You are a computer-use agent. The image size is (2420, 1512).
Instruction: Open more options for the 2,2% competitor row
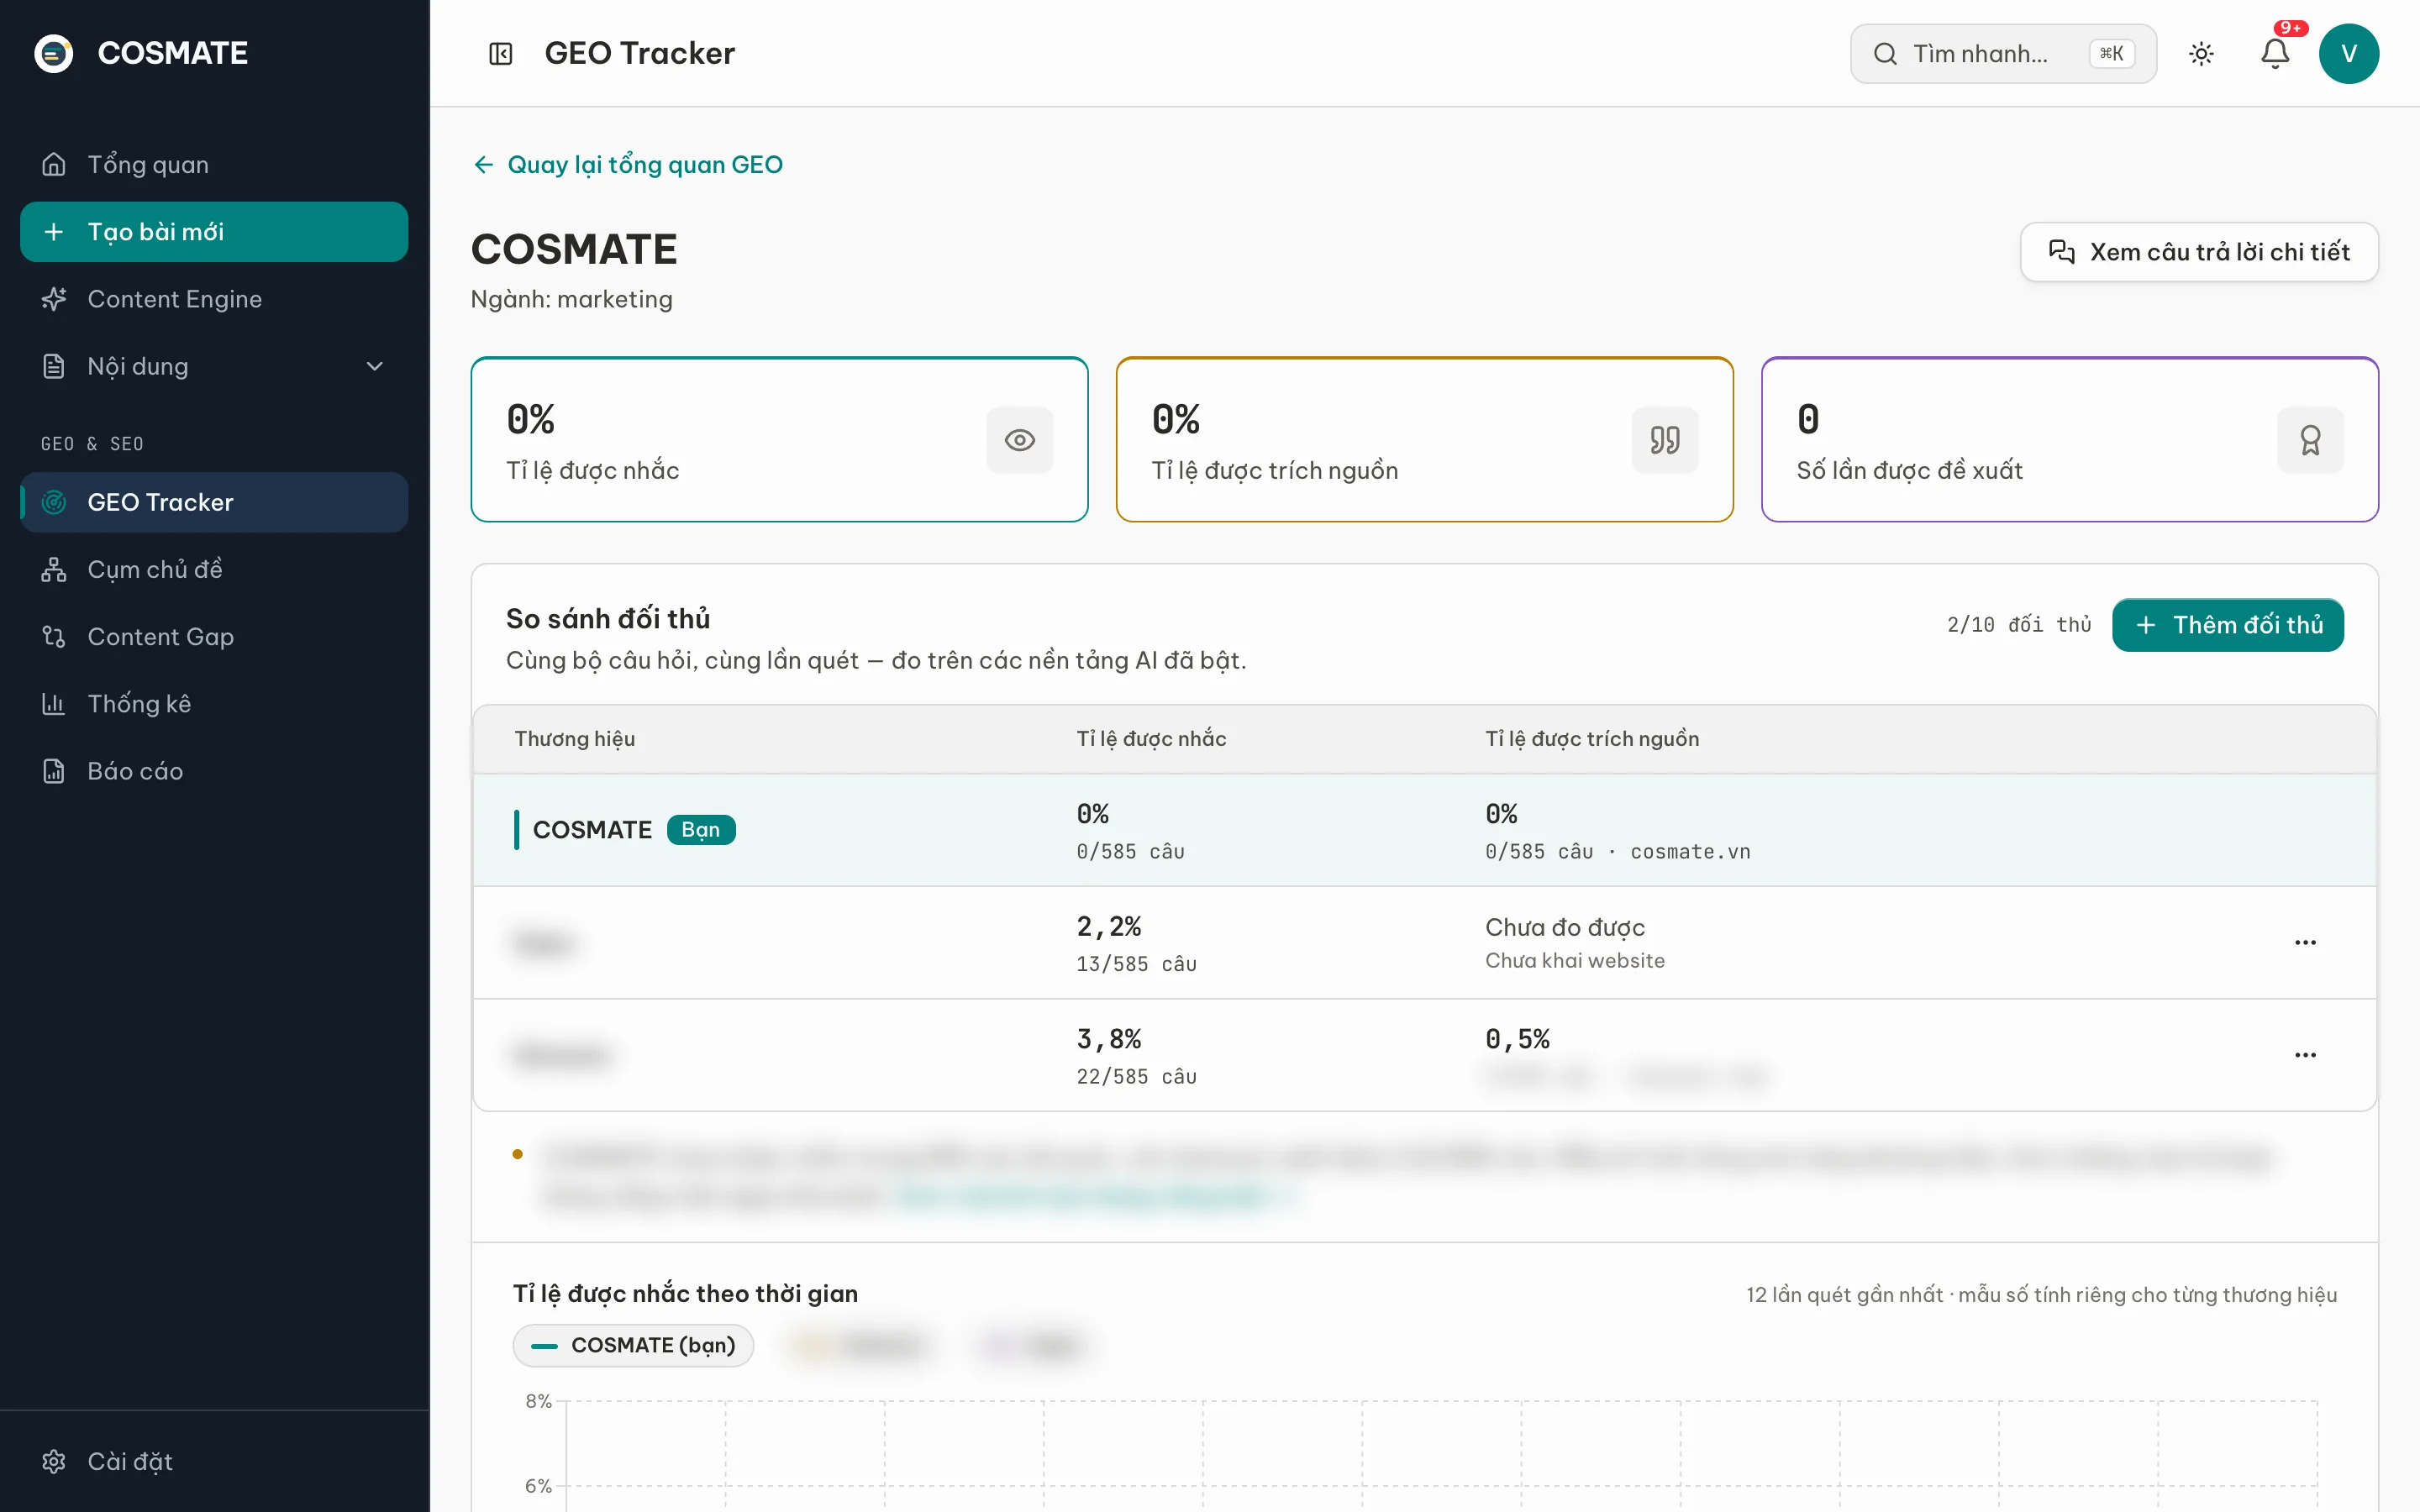click(2305, 942)
